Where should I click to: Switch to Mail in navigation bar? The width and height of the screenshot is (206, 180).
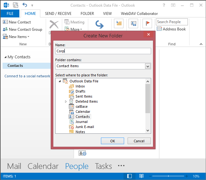14,166
